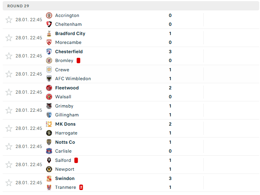Viewport: 260px width, 195px height.
Task: Click the Notts Co badge icon
Action: 49,142
